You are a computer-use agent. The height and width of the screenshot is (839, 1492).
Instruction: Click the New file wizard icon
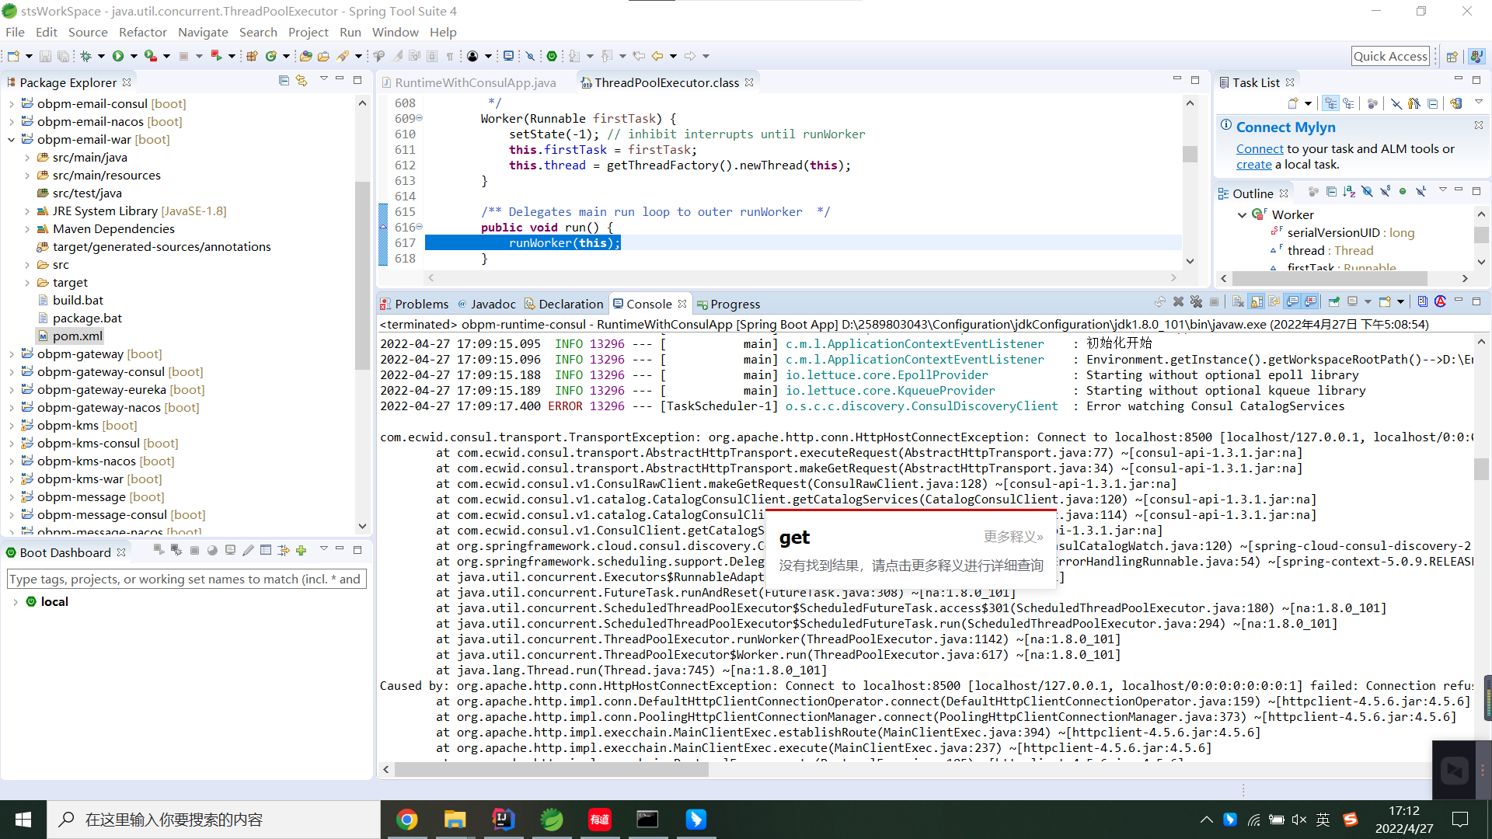tap(13, 56)
